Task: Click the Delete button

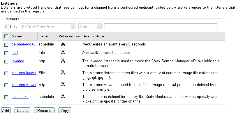Action: [x=22, y=111]
